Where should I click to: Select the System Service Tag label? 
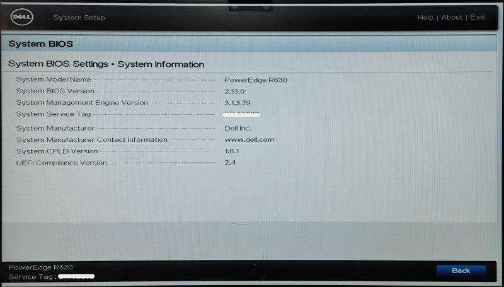[54, 114]
